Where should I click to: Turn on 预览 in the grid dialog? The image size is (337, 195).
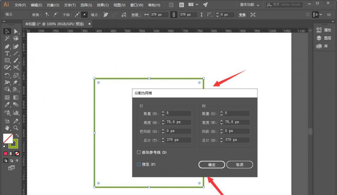138,164
